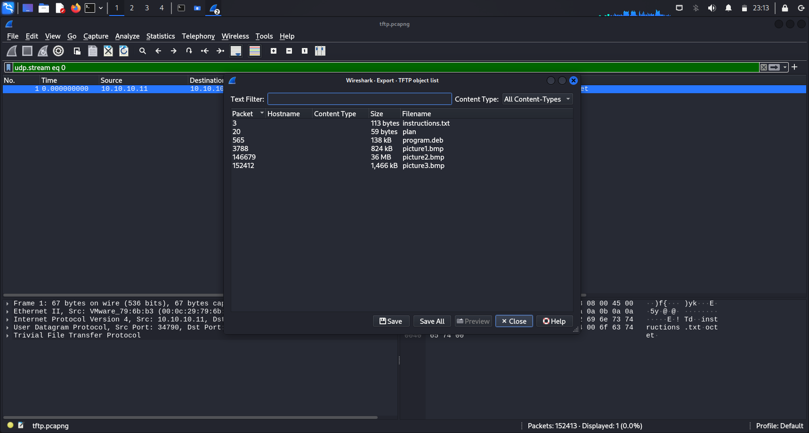
Task: Click the close capture file icon
Action: click(108, 51)
